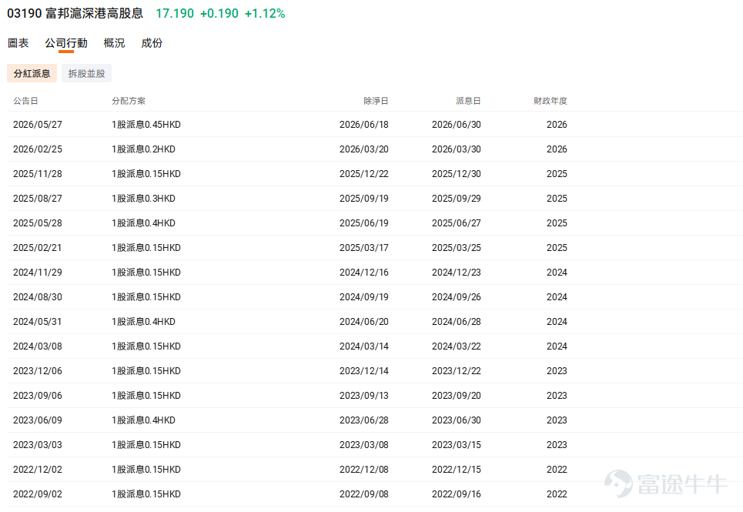Click payment date 2026/03/30
Image resolution: width=743 pixels, height=512 pixels.
coord(457,149)
